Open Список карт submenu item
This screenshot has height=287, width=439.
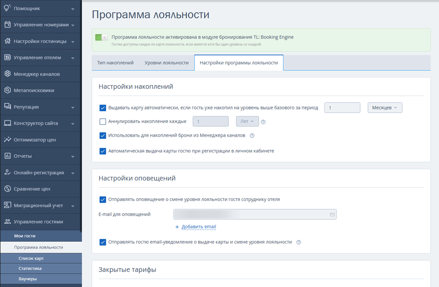[41, 258]
